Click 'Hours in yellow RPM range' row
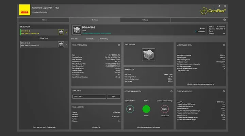 pyautogui.click(x=201, y=104)
